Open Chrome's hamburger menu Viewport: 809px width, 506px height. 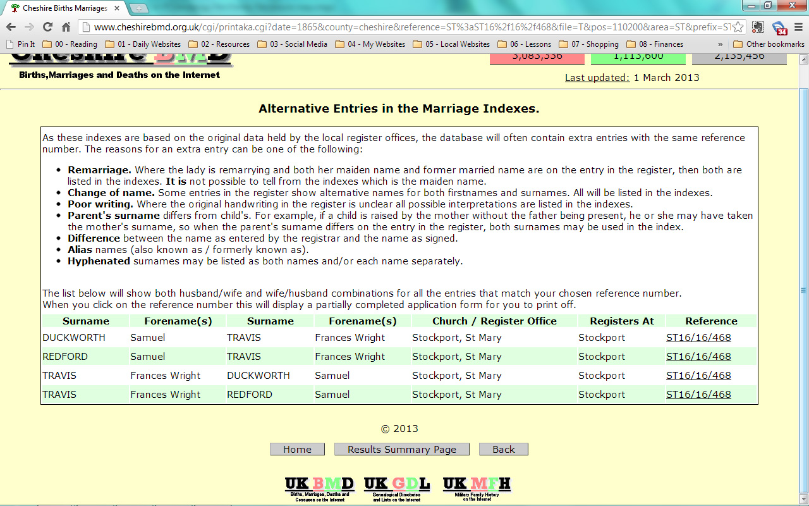tap(798, 28)
